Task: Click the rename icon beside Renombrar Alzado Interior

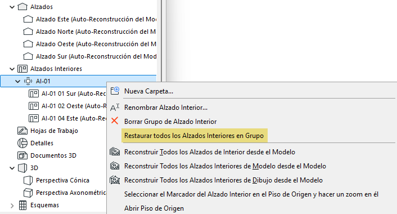Action: pyautogui.click(x=115, y=108)
